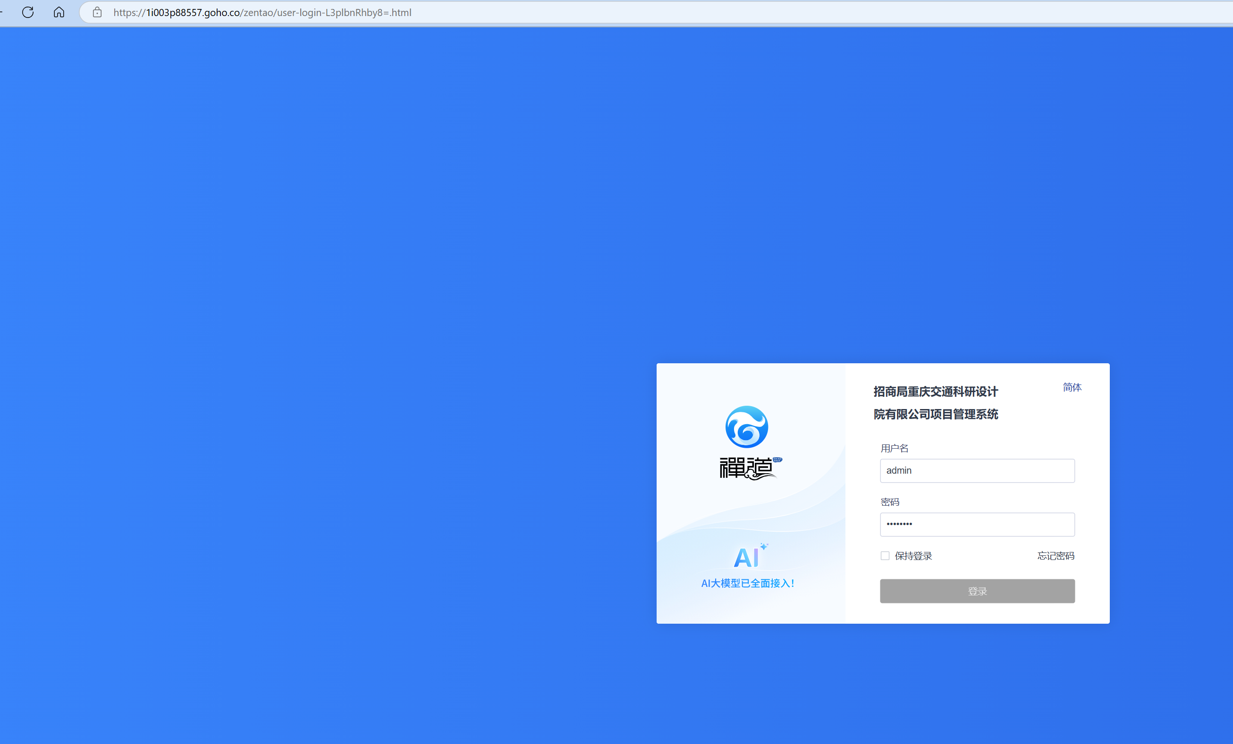The image size is (1233, 744).
Task: Click the 院有限公司项目管理系统 title line
Action: click(935, 414)
